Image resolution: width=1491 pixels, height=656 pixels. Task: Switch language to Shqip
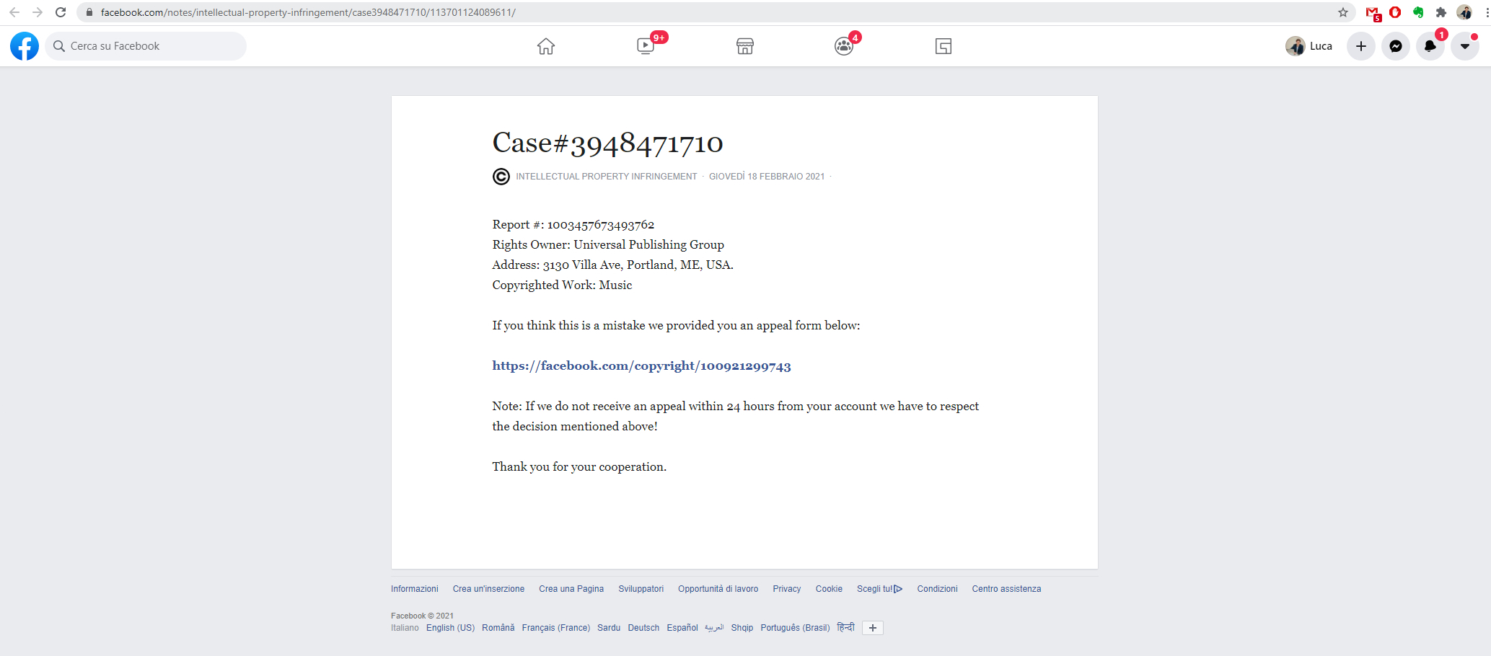742,628
